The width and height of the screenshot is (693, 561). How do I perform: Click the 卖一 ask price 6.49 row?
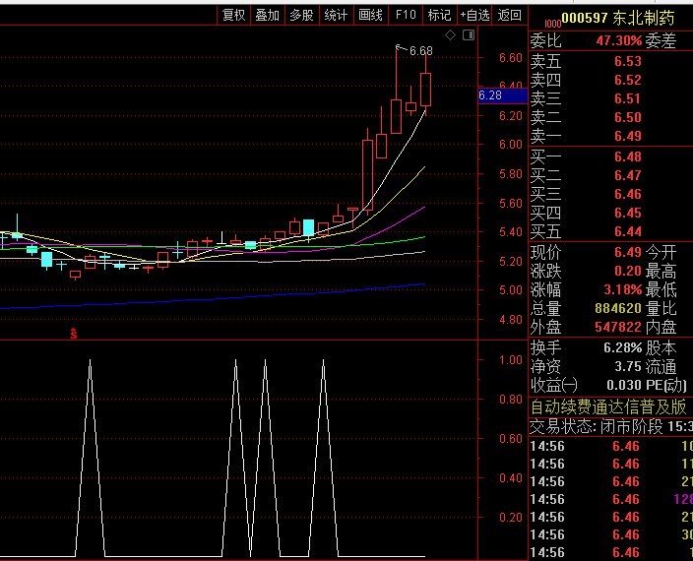click(x=610, y=136)
